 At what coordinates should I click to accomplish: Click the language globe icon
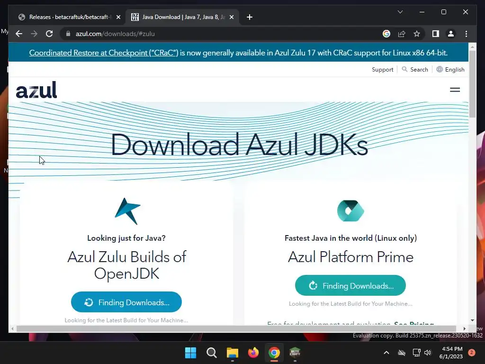click(440, 69)
